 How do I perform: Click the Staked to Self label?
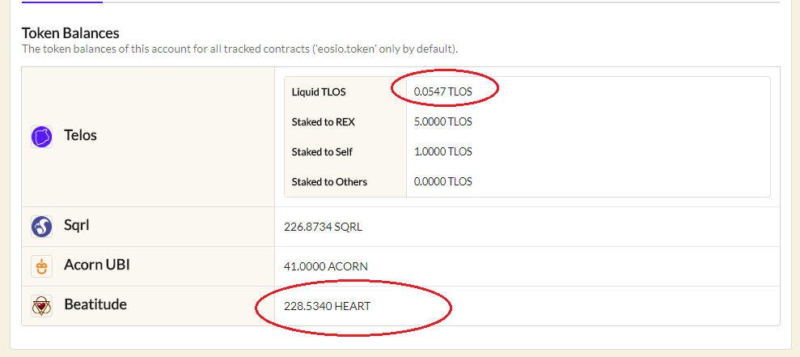click(322, 151)
